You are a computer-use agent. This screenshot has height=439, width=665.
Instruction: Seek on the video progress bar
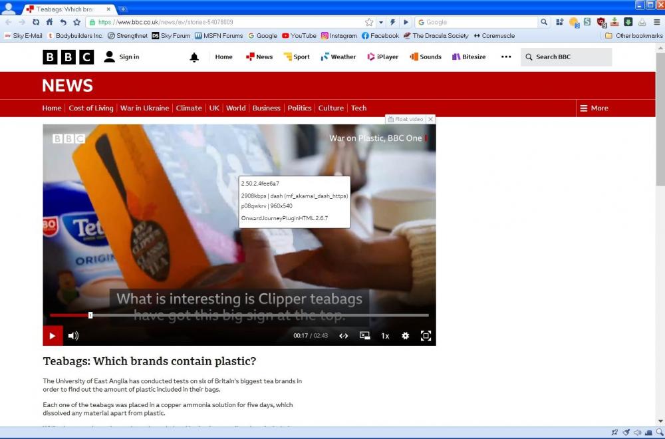[239, 315]
